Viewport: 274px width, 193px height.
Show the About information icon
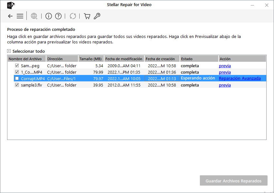pyautogui.click(x=49, y=16)
